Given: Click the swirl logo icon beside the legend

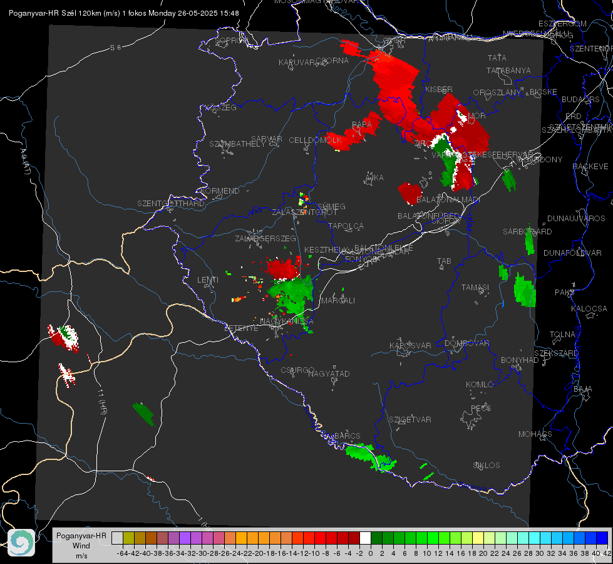Looking at the screenshot, I should pyautogui.click(x=21, y=543).
